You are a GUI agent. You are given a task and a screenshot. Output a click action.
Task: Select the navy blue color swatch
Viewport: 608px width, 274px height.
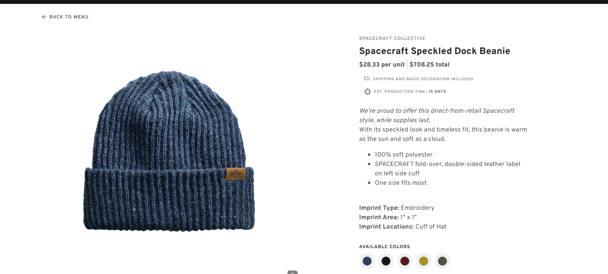click(367, 261)
